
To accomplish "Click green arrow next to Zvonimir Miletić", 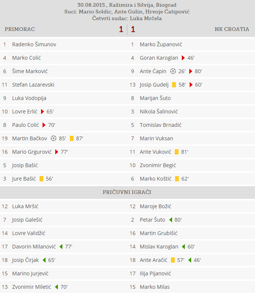I will 56,287.
